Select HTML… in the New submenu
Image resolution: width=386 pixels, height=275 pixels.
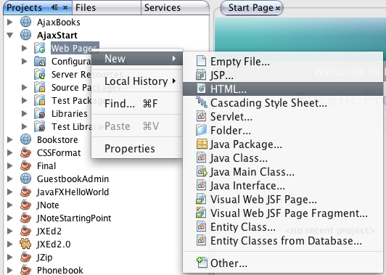(283, 89)
